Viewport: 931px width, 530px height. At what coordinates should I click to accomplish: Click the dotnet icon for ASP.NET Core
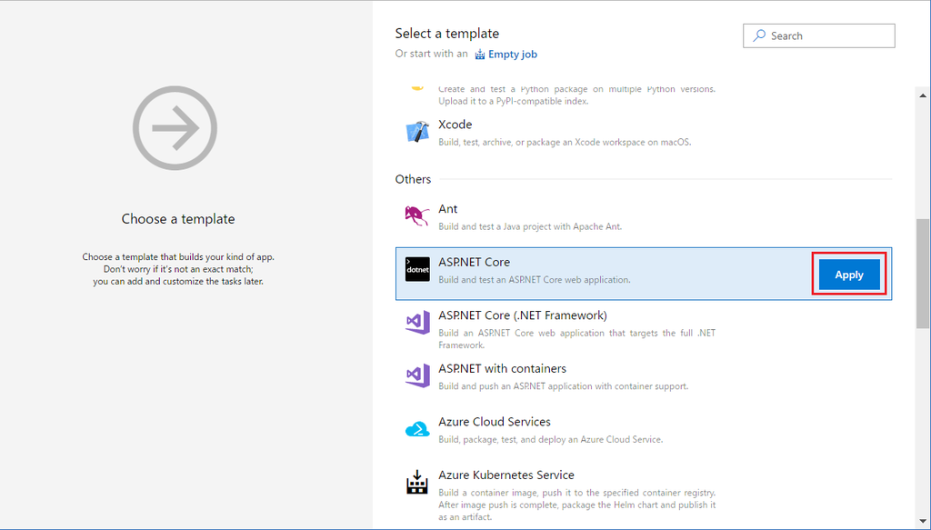(x=417, y=269)
